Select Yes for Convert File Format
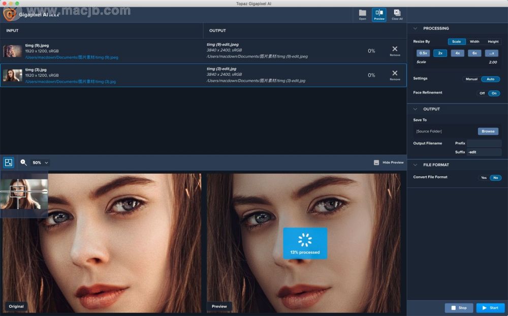The height and width of the screenshot is (316, 508). point(483,178)
